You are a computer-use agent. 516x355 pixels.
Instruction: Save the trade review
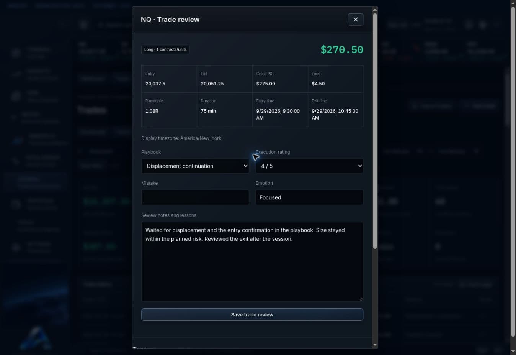click(x=252, y=315)
